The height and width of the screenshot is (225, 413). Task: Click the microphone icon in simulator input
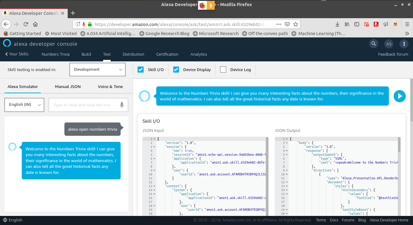pyautogui.click(x=122, y=105)
